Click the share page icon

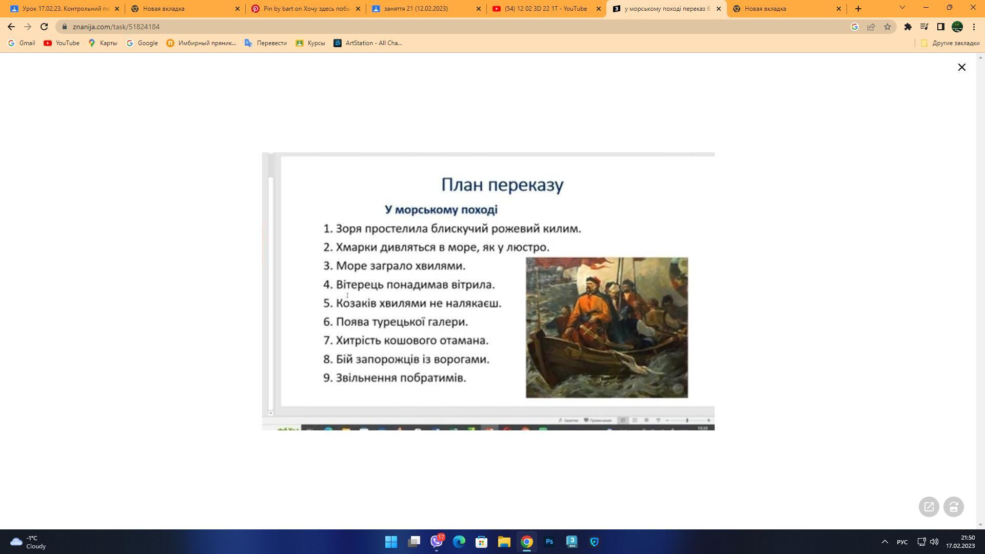pyautogui.click(x=871, y=27)
